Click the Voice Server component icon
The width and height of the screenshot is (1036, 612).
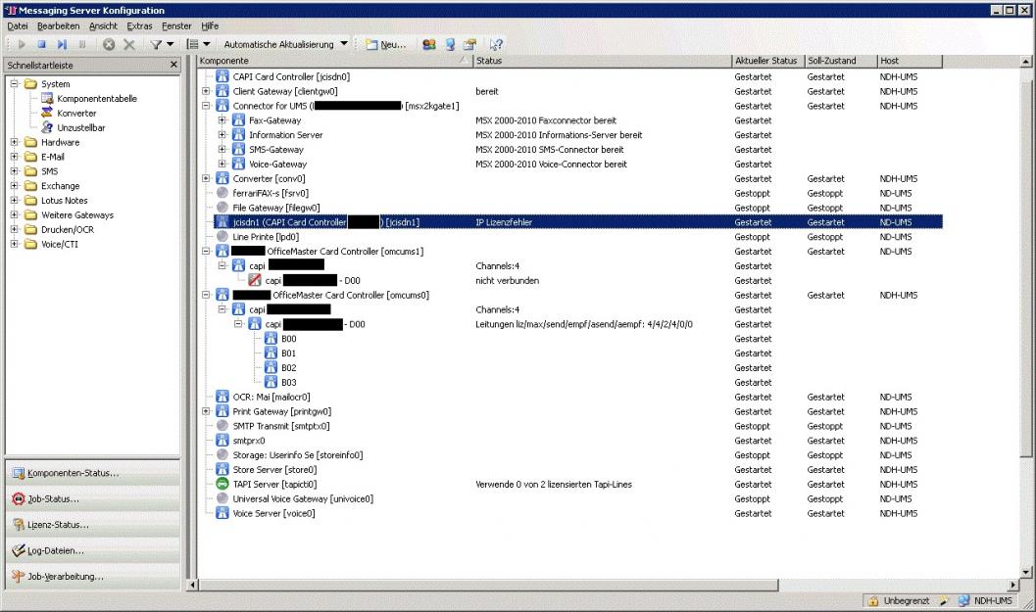(x=222, y=513)
